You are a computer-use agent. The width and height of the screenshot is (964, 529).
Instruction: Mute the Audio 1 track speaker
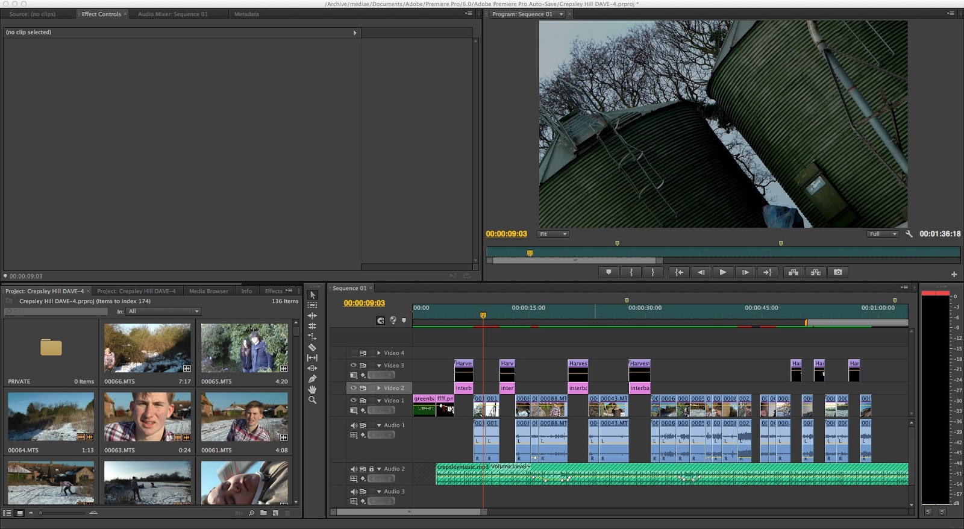354,425
